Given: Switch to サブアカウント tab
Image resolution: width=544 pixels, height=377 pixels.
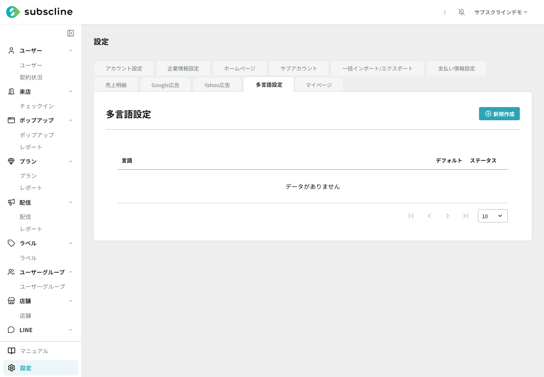Looking at the screenshot, I should click(x=299, y=68).
